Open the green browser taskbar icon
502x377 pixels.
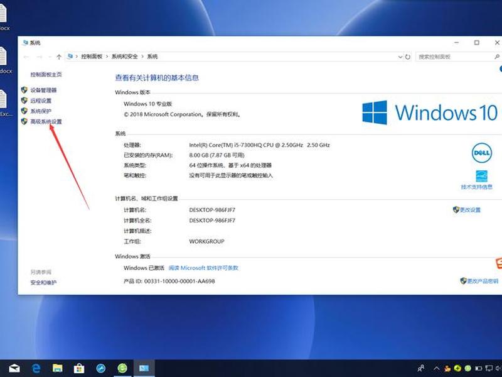(x=122, y=368)
